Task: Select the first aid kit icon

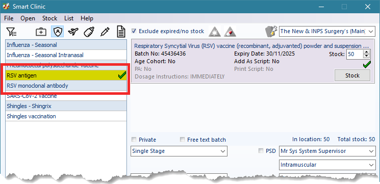Action: coord(41,32)
